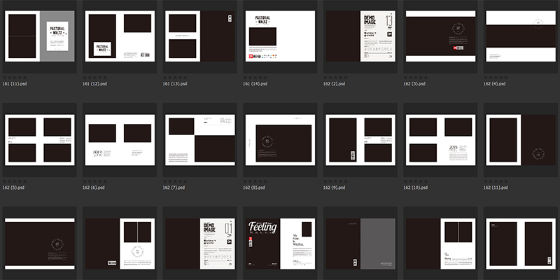Select the label 162 (10).psd
The width and height of the screenshot is (560, 280).
tap(415, 188)
